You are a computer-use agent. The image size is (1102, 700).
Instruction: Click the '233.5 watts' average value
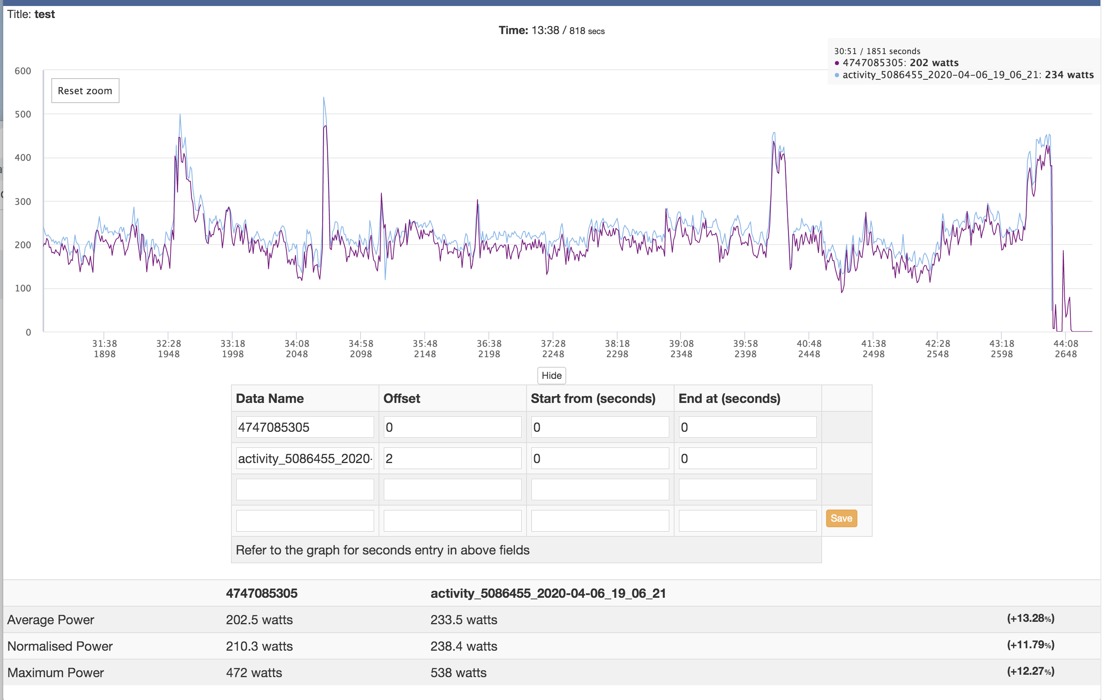pos(464,619)
